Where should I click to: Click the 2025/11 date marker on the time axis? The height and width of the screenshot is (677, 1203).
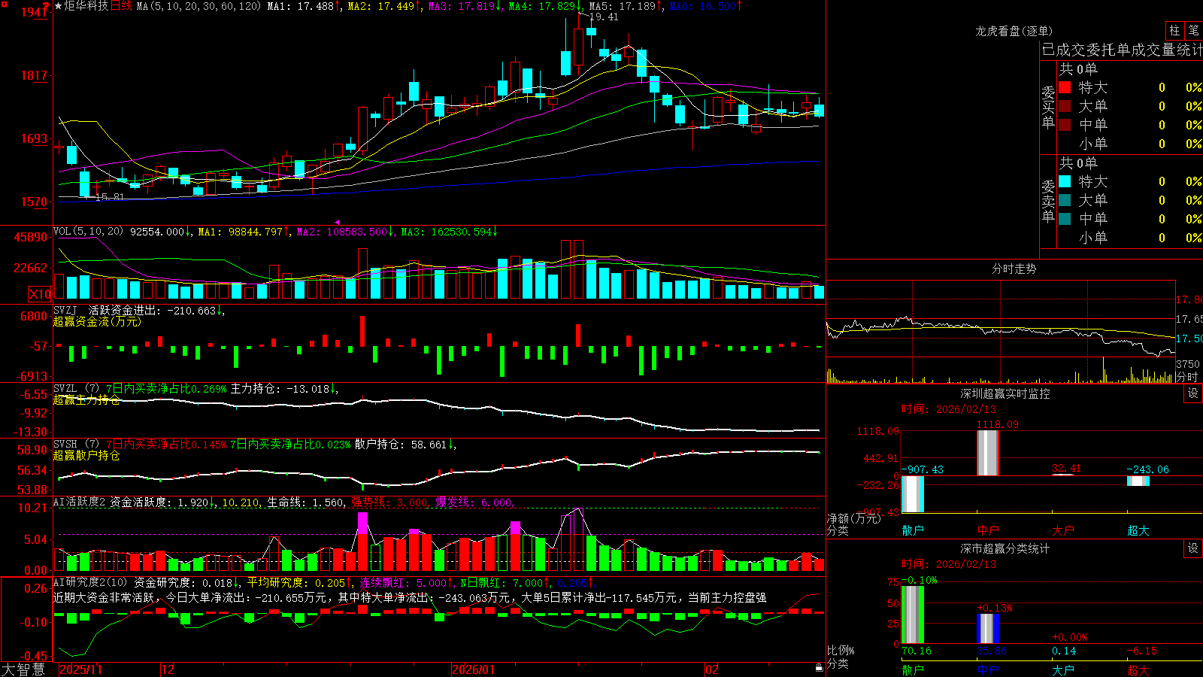coord(80,669)
